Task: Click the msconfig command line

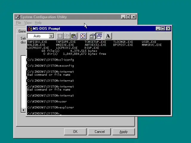Action: pos(50,66)
